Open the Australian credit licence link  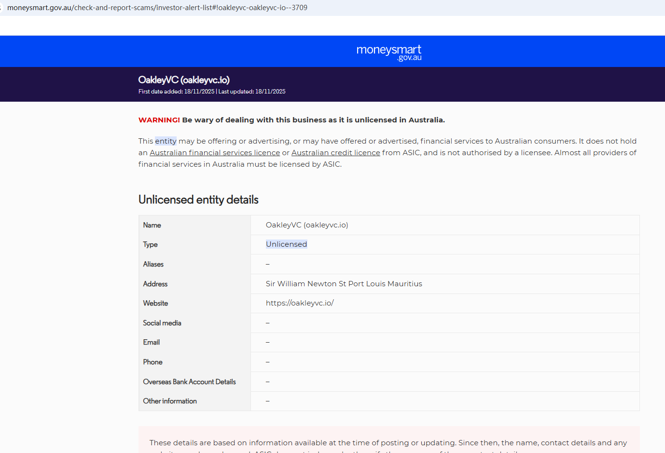[335, 153]
